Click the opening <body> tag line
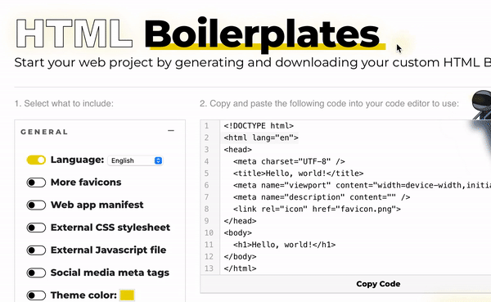This screenshot has width=491, height=302. (237, 232)
